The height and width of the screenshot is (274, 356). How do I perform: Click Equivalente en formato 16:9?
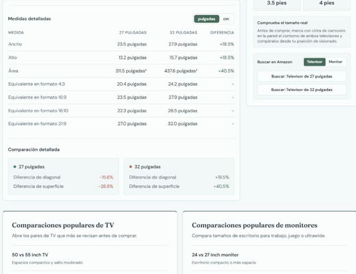point(37,97)
